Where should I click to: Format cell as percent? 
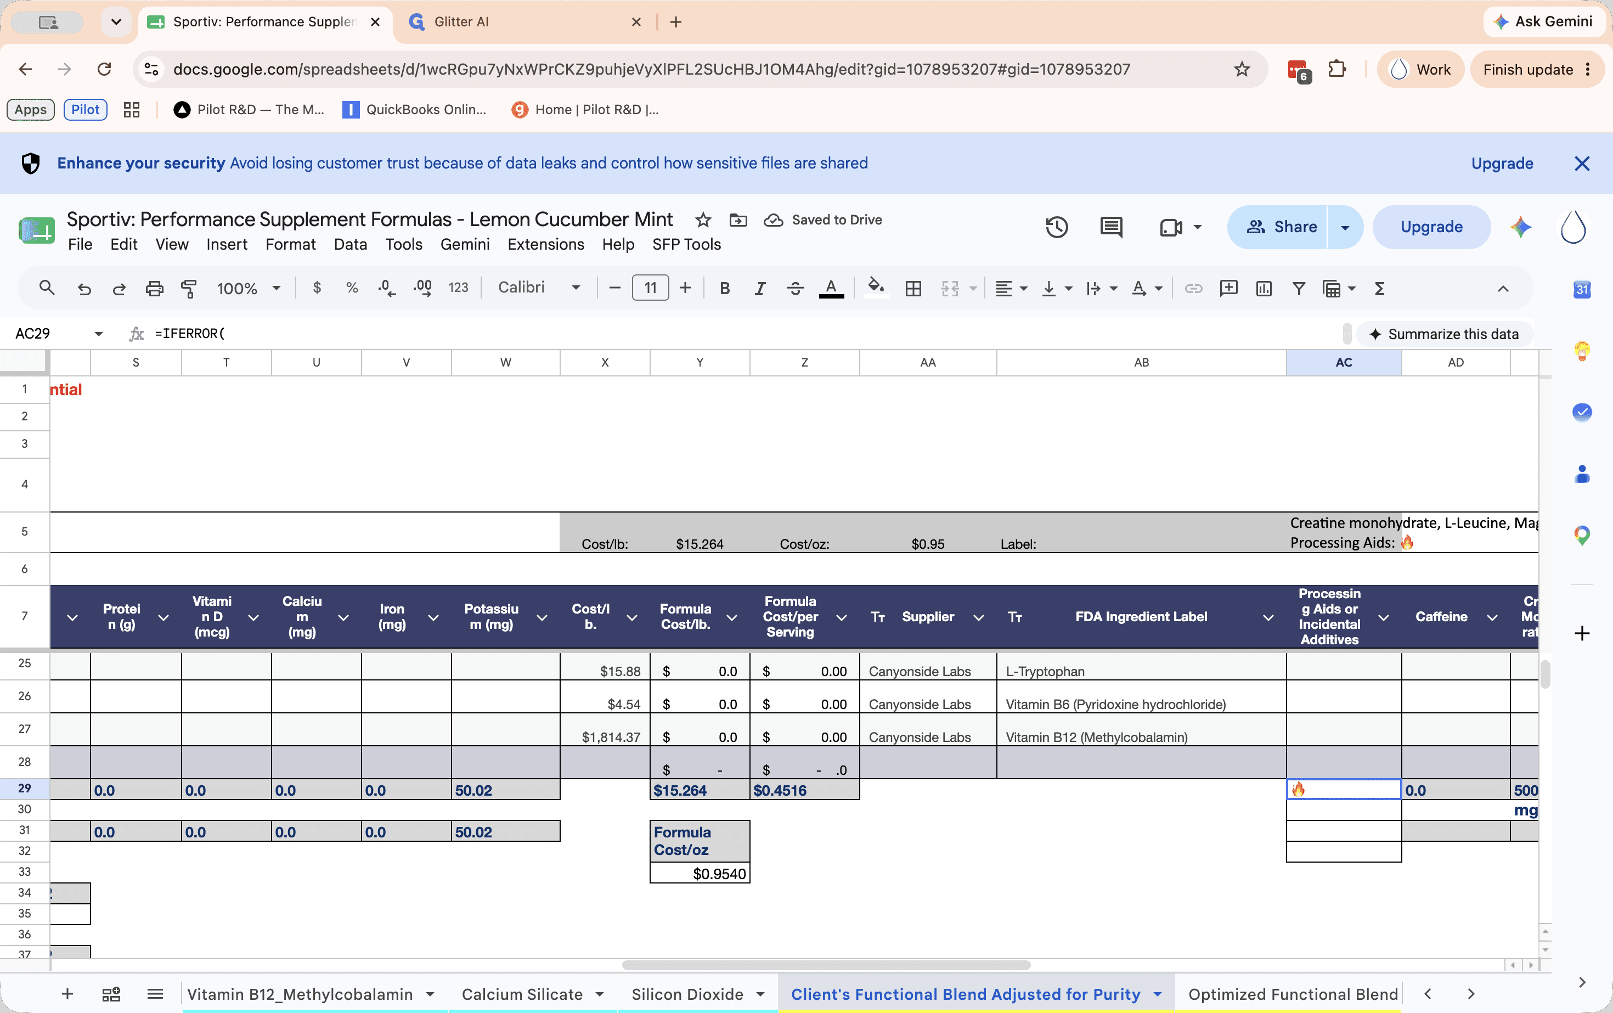coord(352,288)
